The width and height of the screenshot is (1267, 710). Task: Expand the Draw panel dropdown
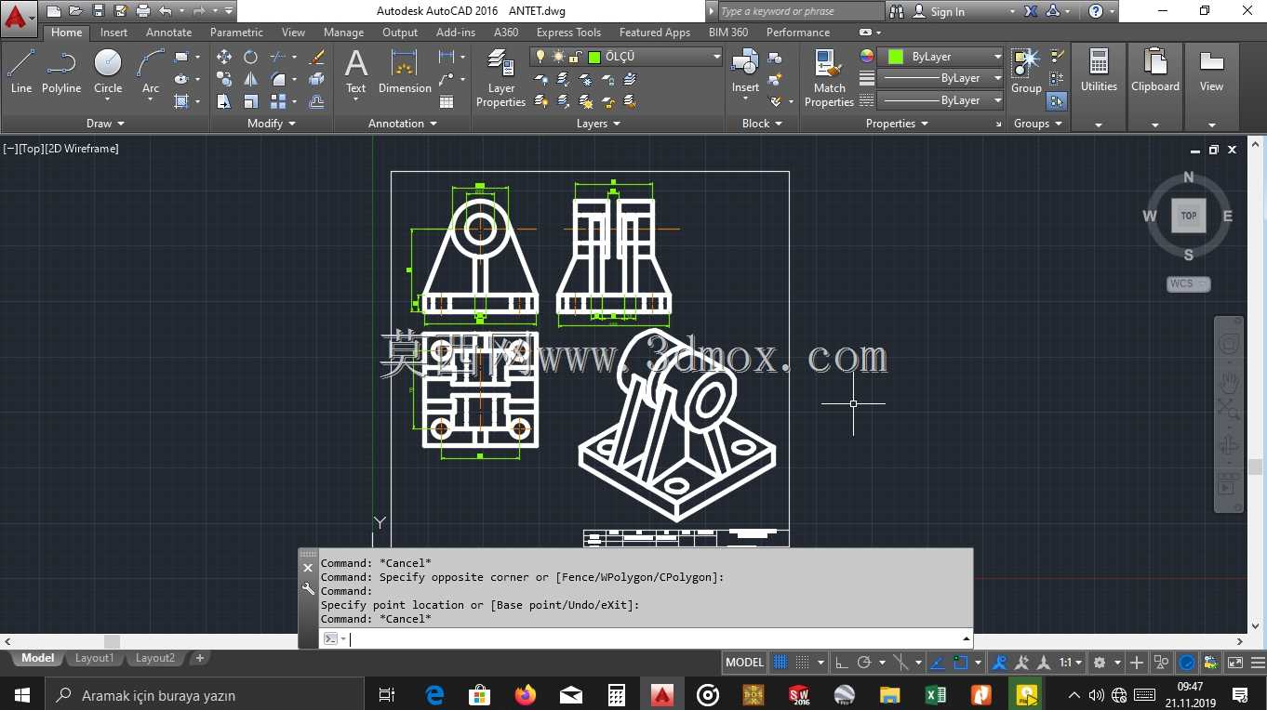[105, 124]
